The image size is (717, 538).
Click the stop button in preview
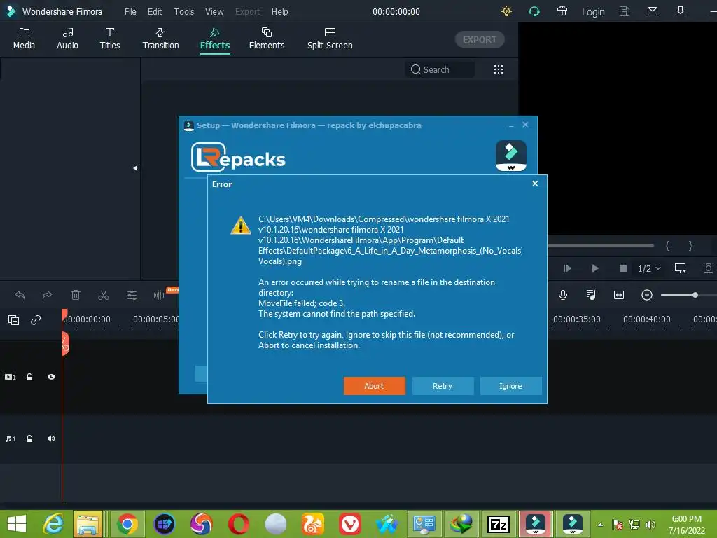click(x=622, y=268)
